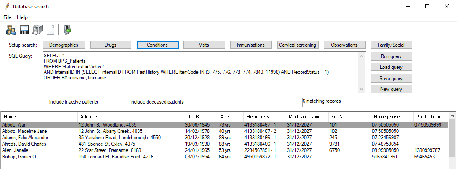Click the patients family icon in toolbar
The height and width of the screenshot is (169, 457).
click(11, 30)
